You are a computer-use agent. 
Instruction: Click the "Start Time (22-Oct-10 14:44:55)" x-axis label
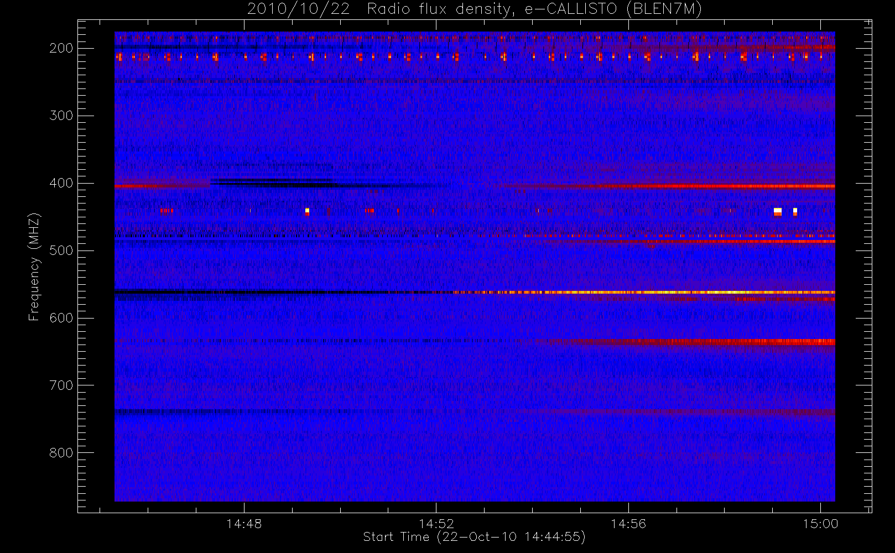coord(474,537)
